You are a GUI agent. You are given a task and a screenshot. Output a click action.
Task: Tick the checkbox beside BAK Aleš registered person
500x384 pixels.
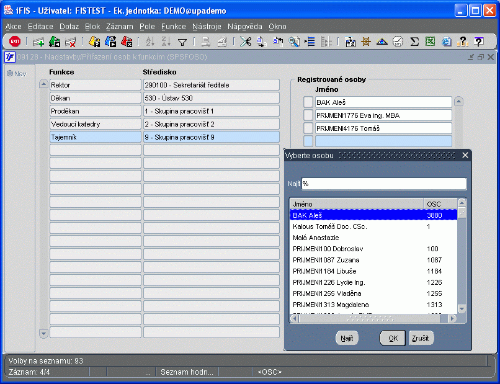308,102
